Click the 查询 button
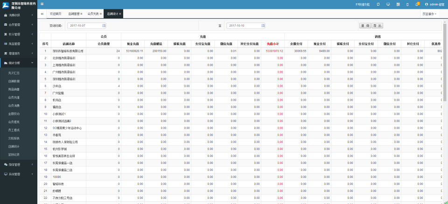The image size is (448, 204). click(x=365, y=26)
